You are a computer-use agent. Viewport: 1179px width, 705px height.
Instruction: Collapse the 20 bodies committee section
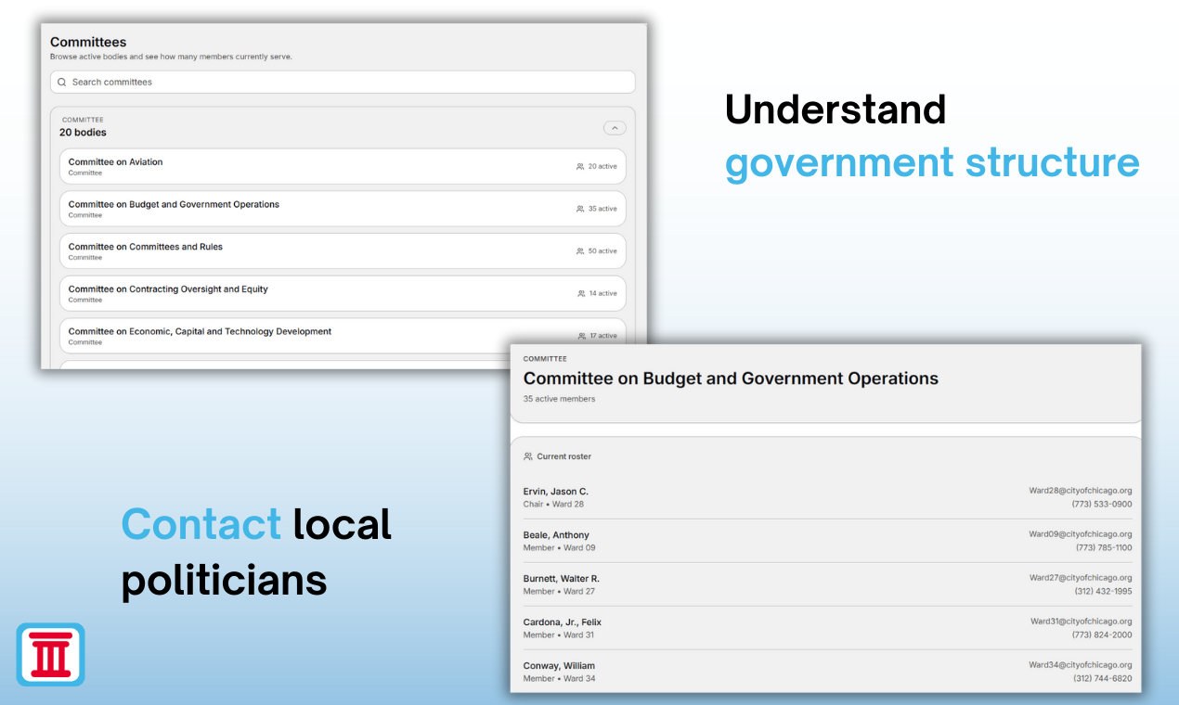coord(614,128)
